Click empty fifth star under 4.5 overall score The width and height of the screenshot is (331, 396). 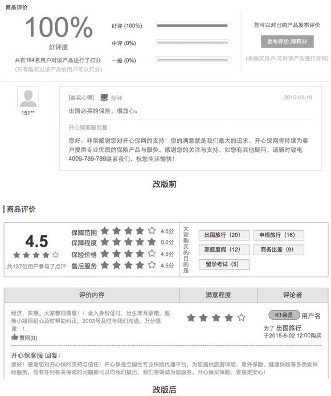click(x=55, y=255)
